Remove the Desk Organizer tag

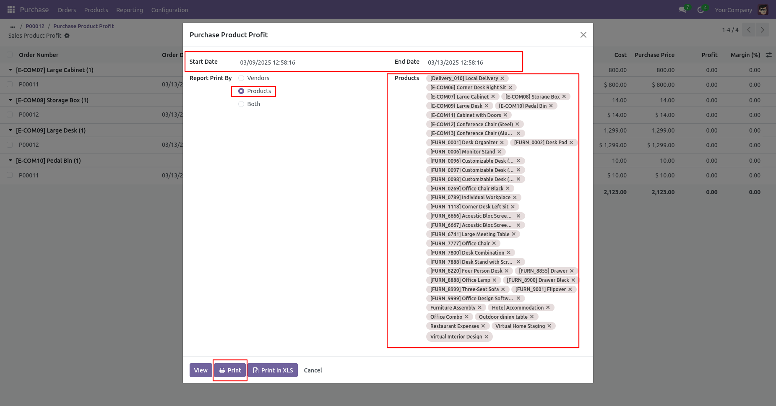coord(502,143)
